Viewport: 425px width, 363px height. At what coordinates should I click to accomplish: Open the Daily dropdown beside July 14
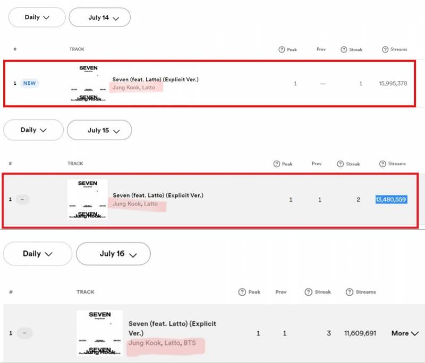pyautogui.click(x=37, y=18)
